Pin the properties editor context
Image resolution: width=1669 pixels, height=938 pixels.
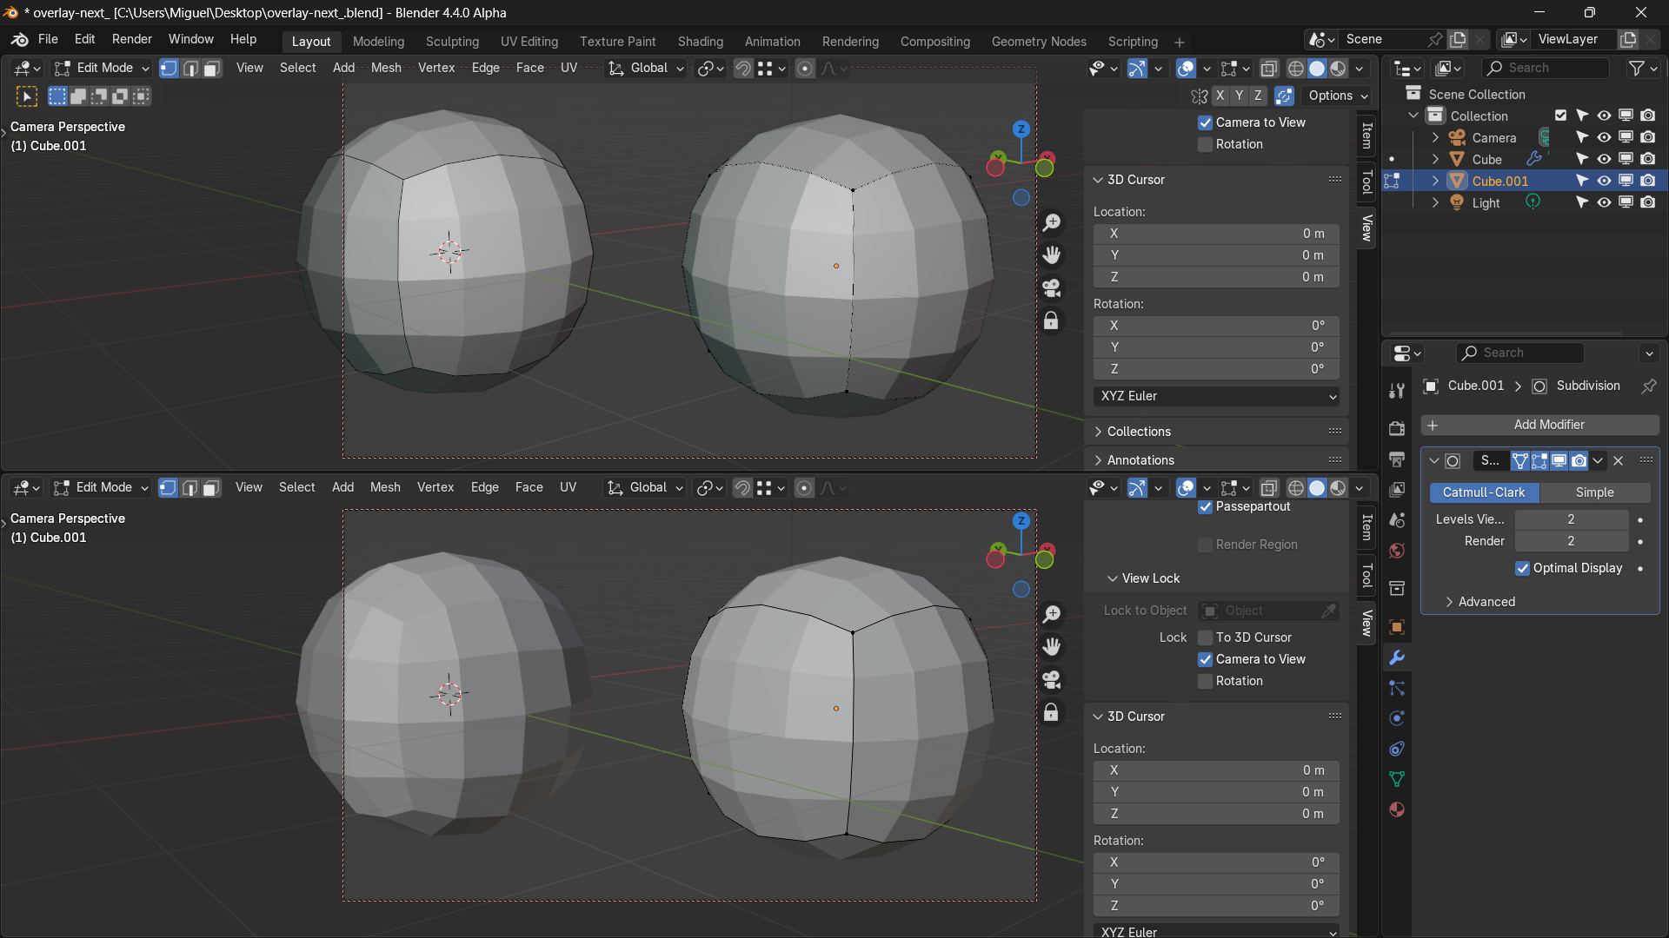click(x=1648, y=386)
